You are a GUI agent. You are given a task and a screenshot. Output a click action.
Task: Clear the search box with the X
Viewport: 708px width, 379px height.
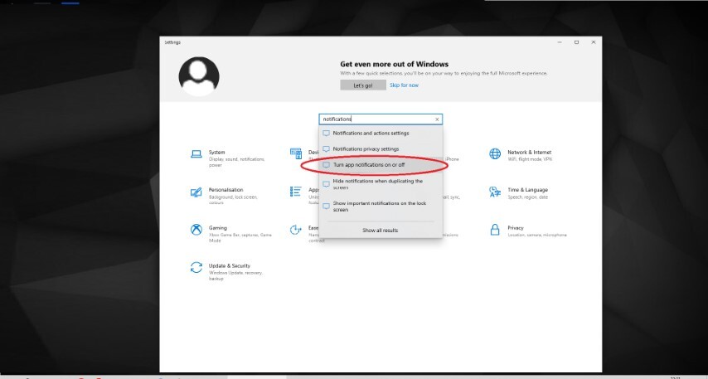coord(437,119)
